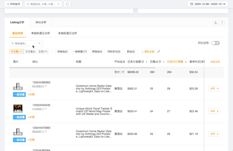Click the right arrow icon beside download
Image resolution: width=233 pixels, height=151 pixels.
coord(222,22)
